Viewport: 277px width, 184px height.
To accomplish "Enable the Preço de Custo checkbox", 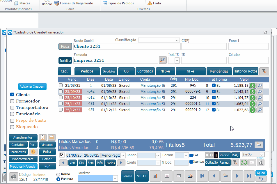I will 12,121.
